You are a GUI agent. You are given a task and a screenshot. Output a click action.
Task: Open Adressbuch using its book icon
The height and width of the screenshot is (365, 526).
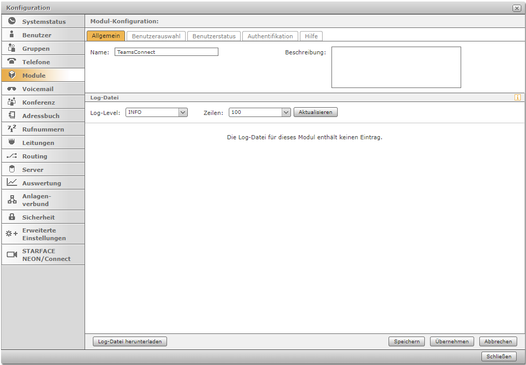click(12, 115)
